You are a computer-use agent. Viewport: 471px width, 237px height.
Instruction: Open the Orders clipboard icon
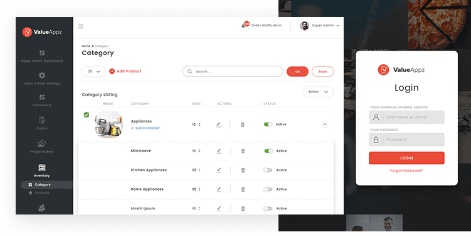point(42,120)
